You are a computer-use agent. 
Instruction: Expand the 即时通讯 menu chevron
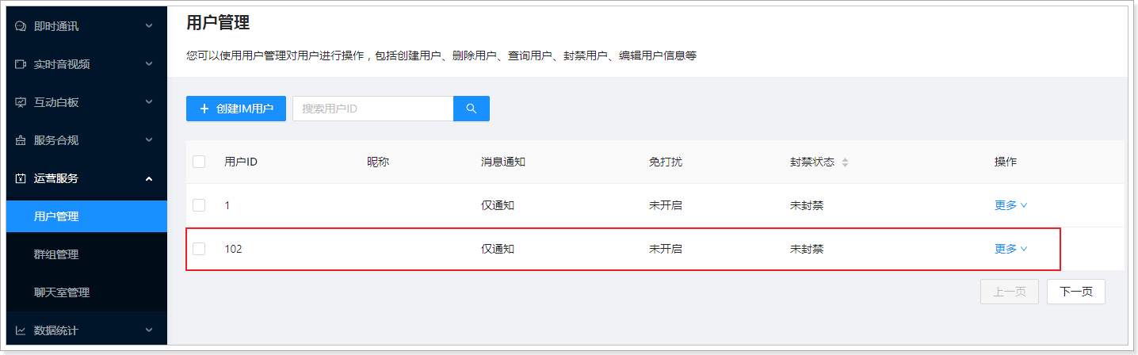[x=149, y=26]
